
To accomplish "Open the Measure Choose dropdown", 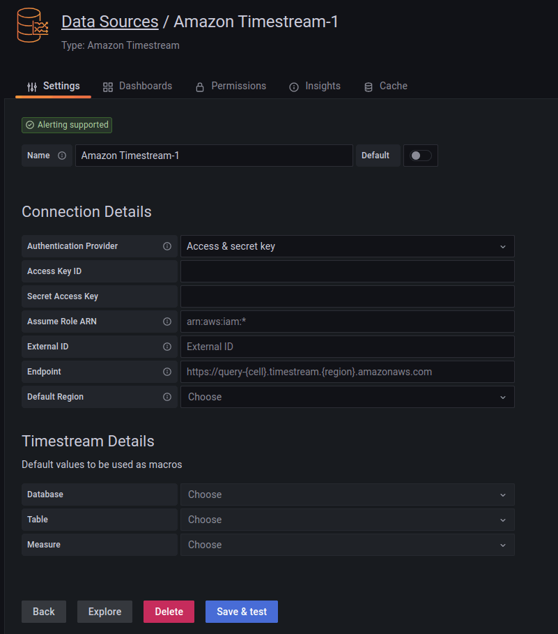I will click(x=347, y=545).
